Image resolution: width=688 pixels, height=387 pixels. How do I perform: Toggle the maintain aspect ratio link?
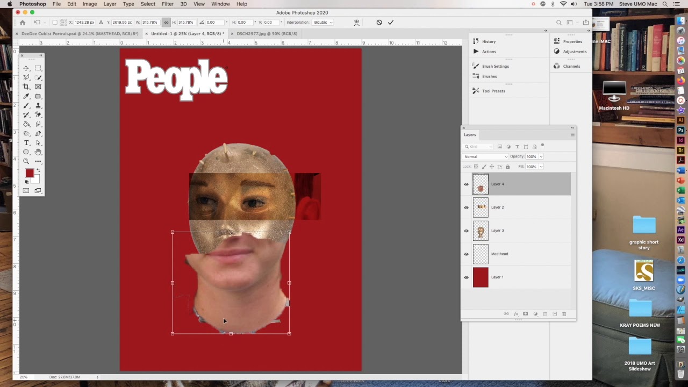[x=166, y=23]
